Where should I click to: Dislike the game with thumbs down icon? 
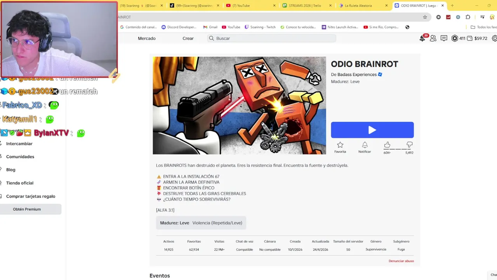[409, 145]
